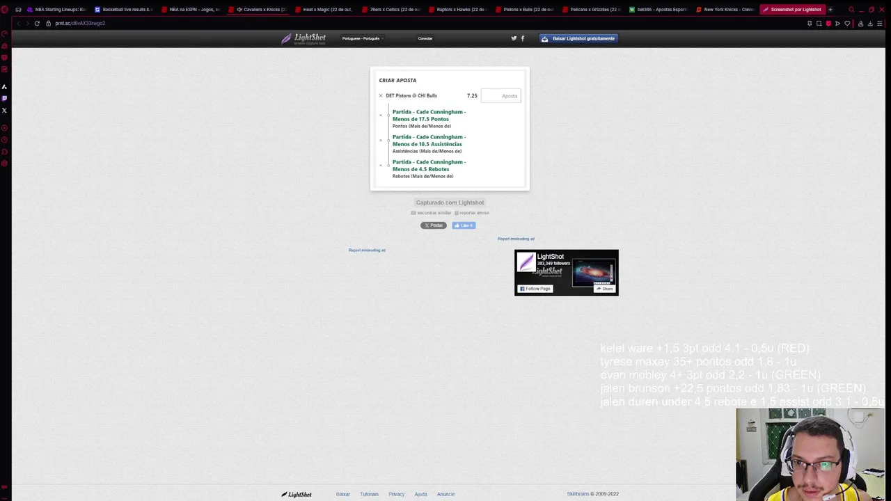This screenshot has height=501, width=891.
Task: Open the Ajuda footer link
Action: [x=421, y=494]
